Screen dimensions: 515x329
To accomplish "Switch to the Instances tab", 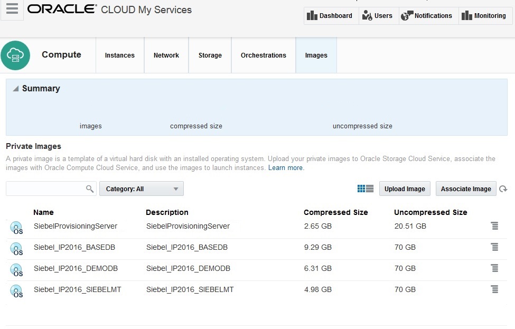I will click(x=119, y=55).
